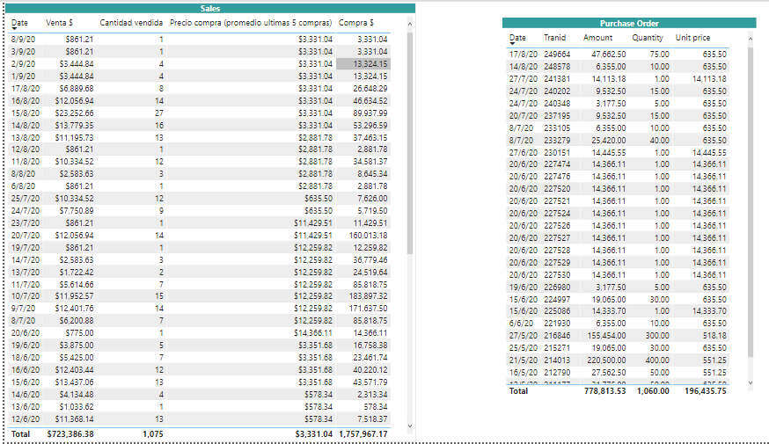Click $6,889.68 in the 17/8/20 Sales row

(x=77, y=88)
